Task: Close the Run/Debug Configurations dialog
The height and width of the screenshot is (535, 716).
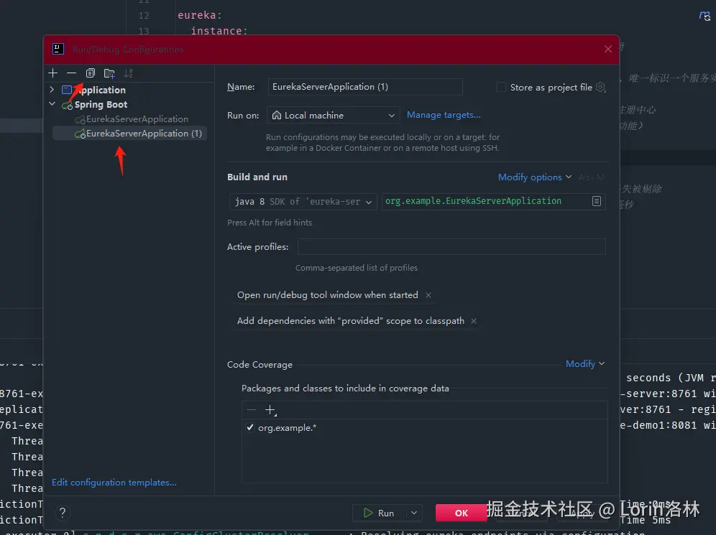Action: click(607, 49)
